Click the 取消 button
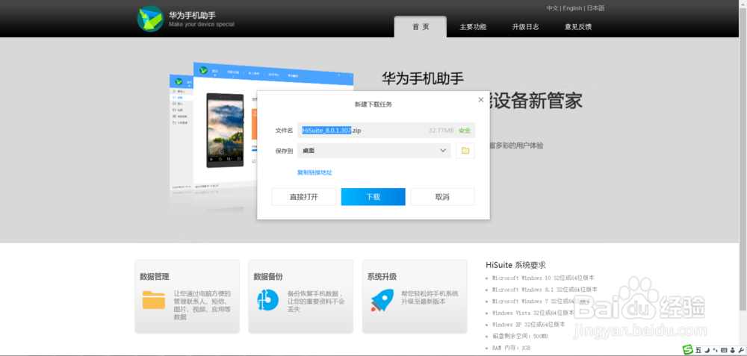The width and height of the screenshot is (747, 356). 442,197
